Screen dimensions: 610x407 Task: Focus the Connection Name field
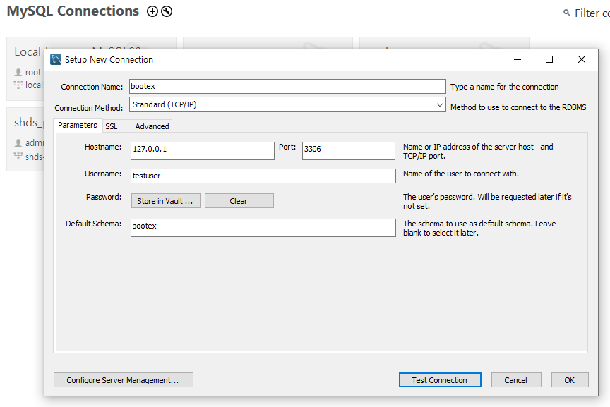287,86
